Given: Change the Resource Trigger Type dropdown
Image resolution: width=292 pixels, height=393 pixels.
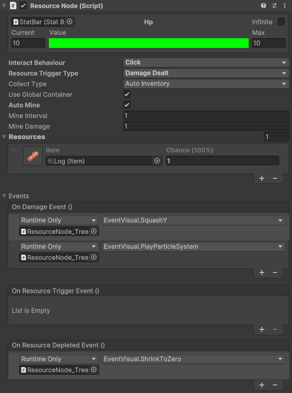Looking at the screenshot, I should (x=206, y=73).
